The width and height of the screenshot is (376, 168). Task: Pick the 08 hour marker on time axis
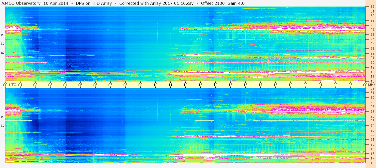[125, 85]
